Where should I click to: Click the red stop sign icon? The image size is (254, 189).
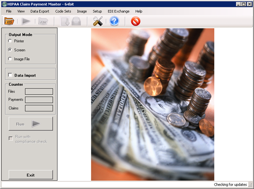(x=135, y=22)
